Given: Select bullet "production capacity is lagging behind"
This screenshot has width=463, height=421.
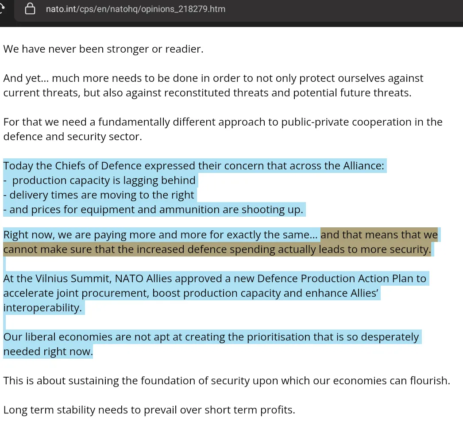Looking at the screenshot, I should (104, 180).
